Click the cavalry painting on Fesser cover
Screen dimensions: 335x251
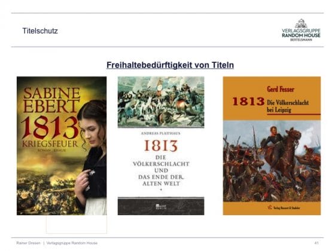pos(272,161)
